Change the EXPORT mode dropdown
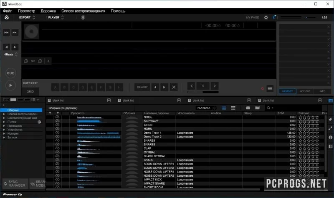This screenshot has width=334, height=198. tap(27, 18)
